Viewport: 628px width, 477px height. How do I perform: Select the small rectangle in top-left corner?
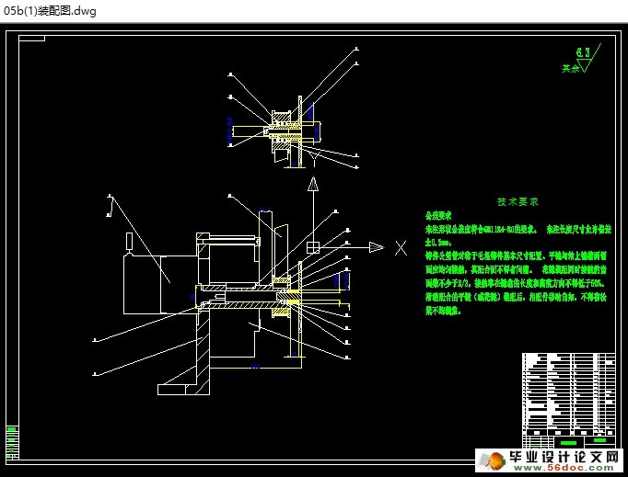point(30,38)
